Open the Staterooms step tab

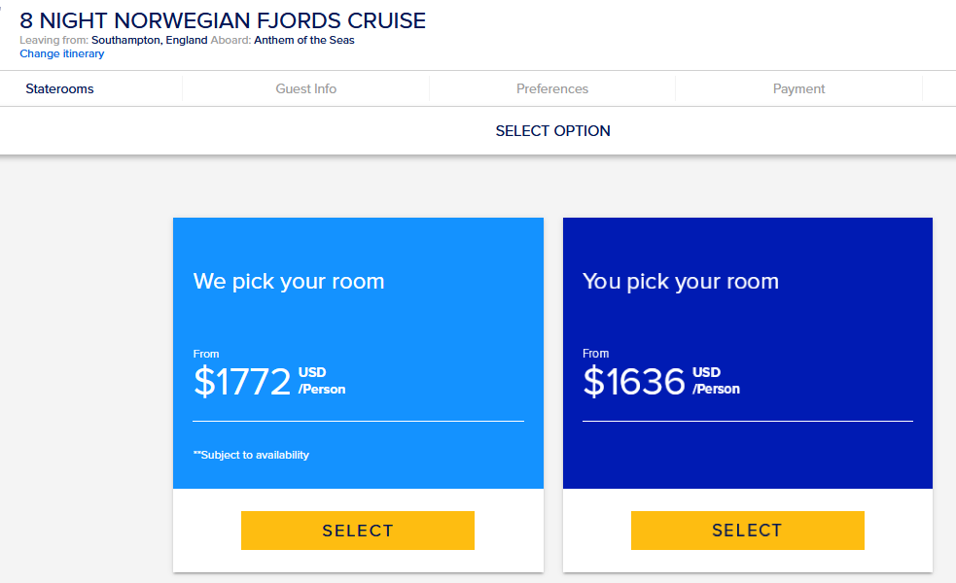coord(59,89)
